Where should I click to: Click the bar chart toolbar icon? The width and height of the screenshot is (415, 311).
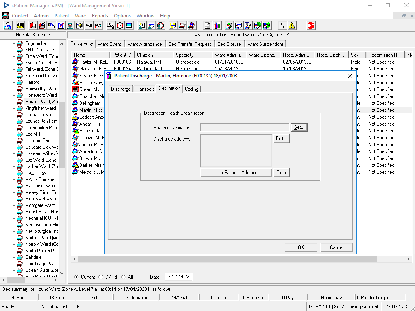click(x=217, y=26)
